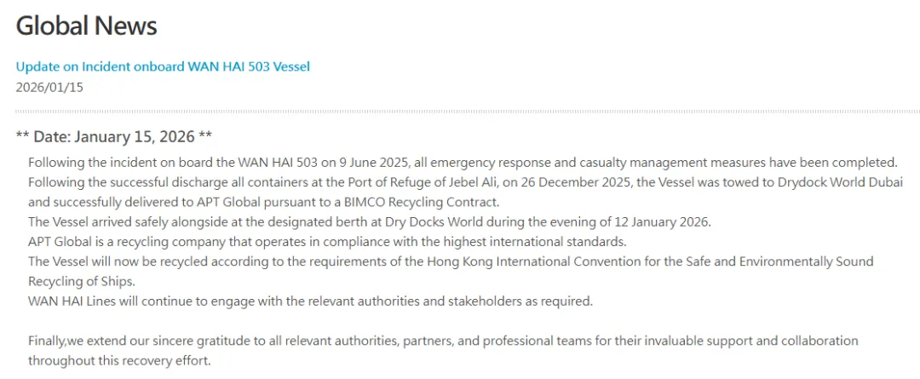Click the line beginning 'Finally,we extend our sincere gratitude'
Image resolution: width=920 pixels, height=379 pixels.
[443, 341]
